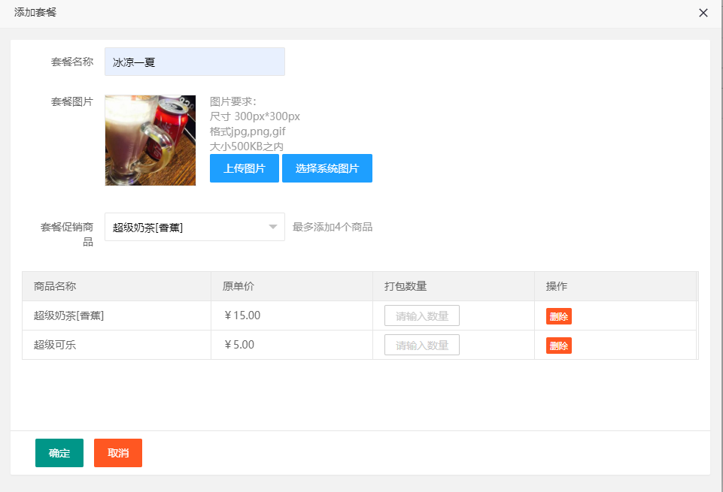Focus the quantity input for 超级奶茶[香蕉]
This screenshot has height=492, width=723.
point(421,315)
